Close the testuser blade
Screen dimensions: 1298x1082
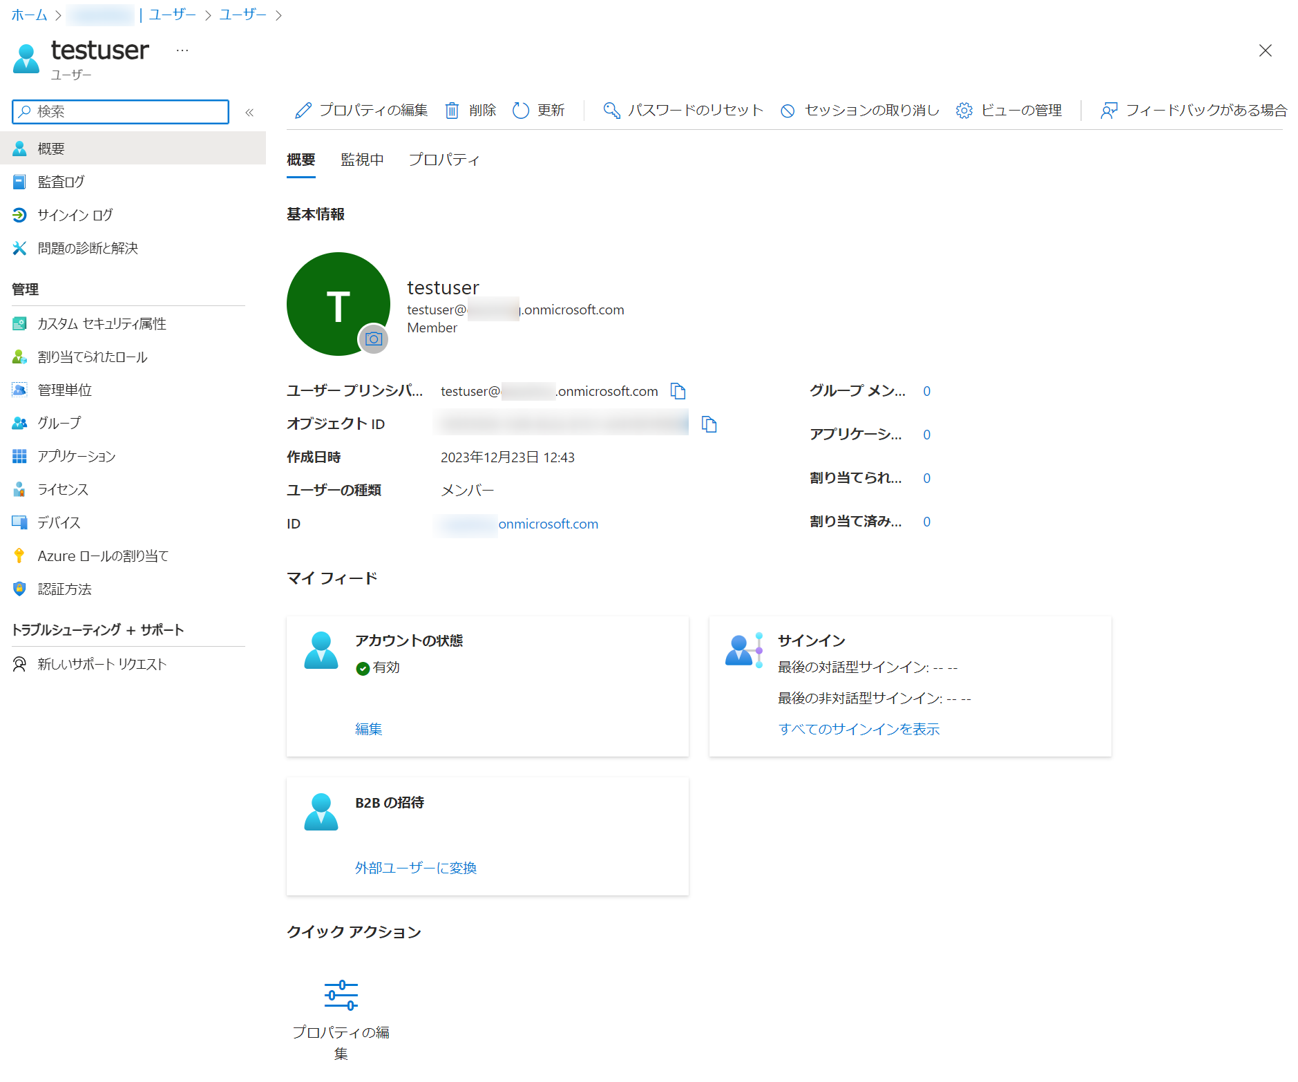click(1266, 50)
